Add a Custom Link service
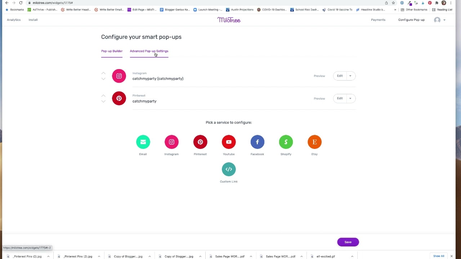 point(229,169)
